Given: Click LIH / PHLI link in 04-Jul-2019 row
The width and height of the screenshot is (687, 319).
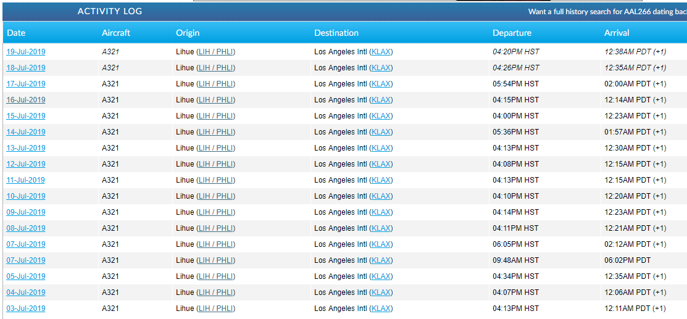Looking at the screenshot, I should point(215,292).
